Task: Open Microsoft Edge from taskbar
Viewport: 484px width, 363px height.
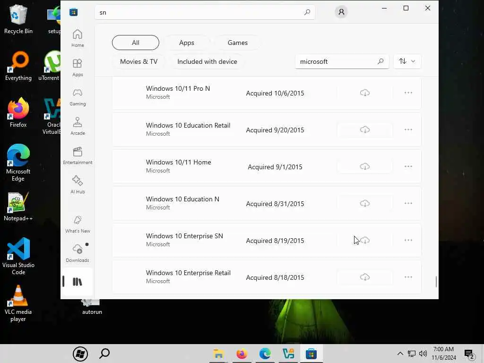Action: (x=265, y=354)
